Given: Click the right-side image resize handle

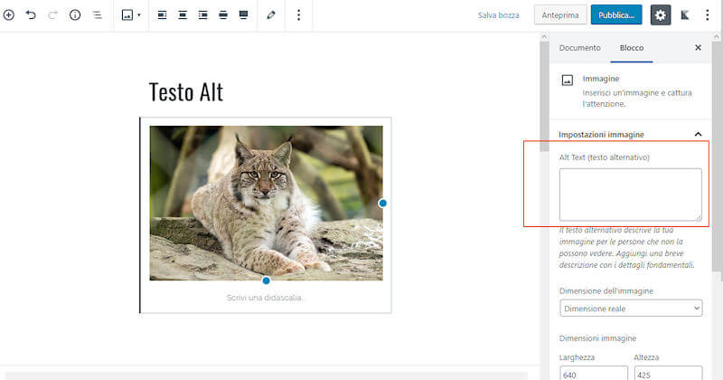Looking at the screenshot, I should (x=382, y=204).
